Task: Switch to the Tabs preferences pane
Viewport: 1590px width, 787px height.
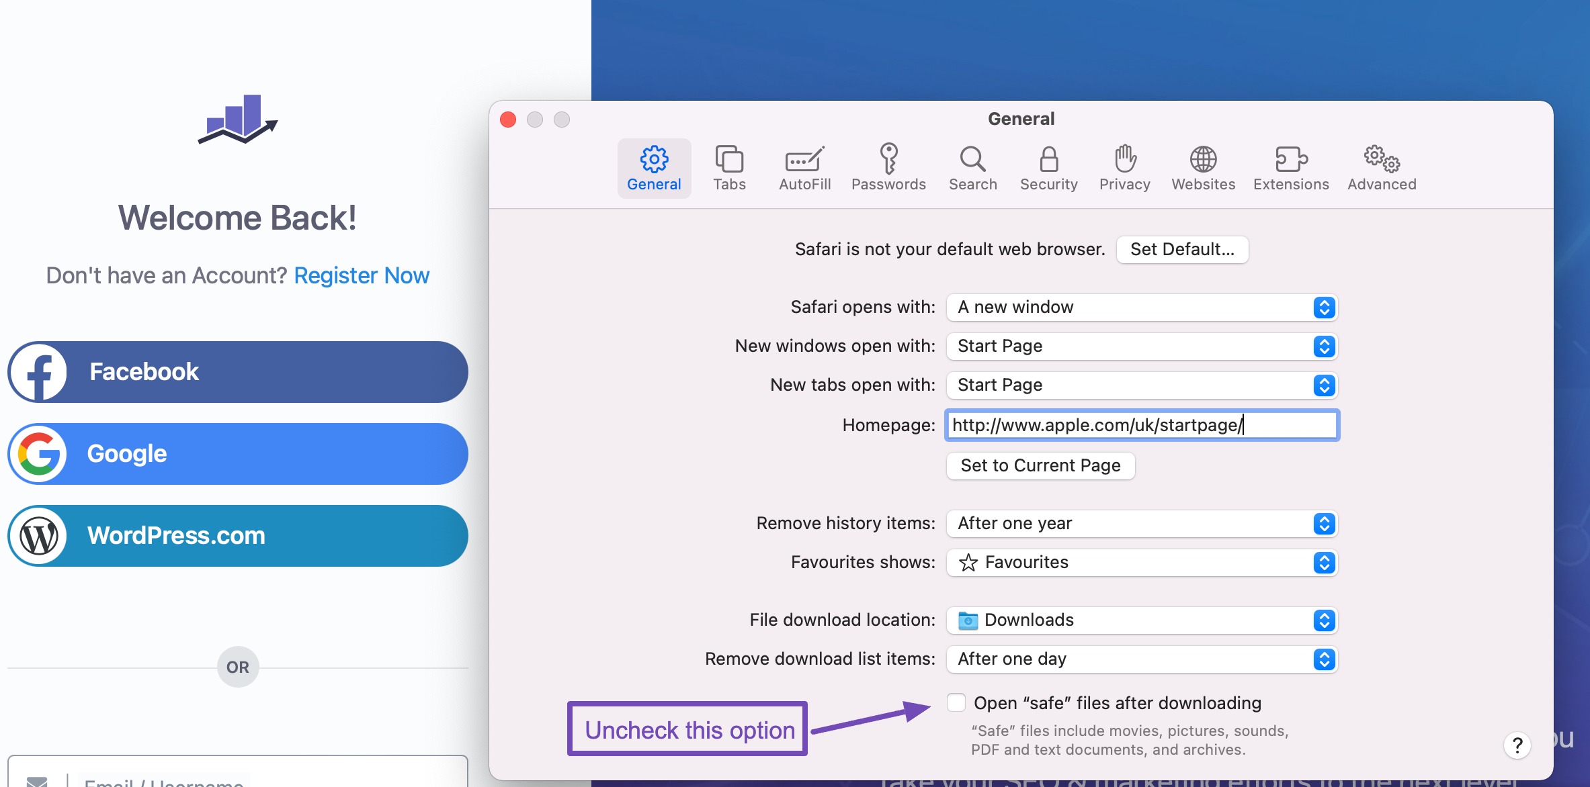Action: click(x=729, y=169)
